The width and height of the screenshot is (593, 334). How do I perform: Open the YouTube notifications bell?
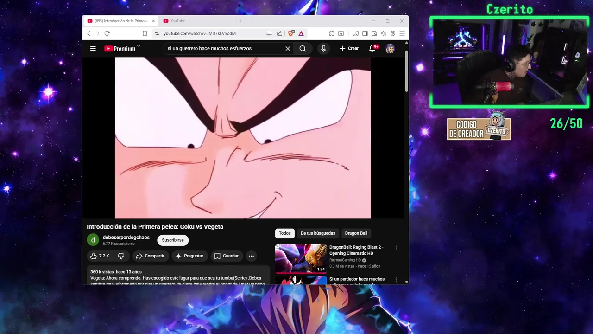372,48
